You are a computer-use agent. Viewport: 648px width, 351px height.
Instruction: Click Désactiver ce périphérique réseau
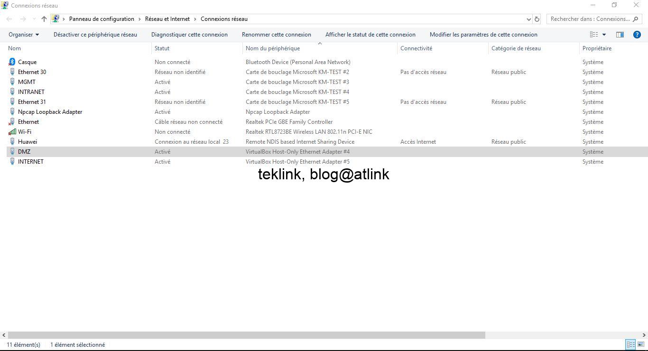pos(95,34)
